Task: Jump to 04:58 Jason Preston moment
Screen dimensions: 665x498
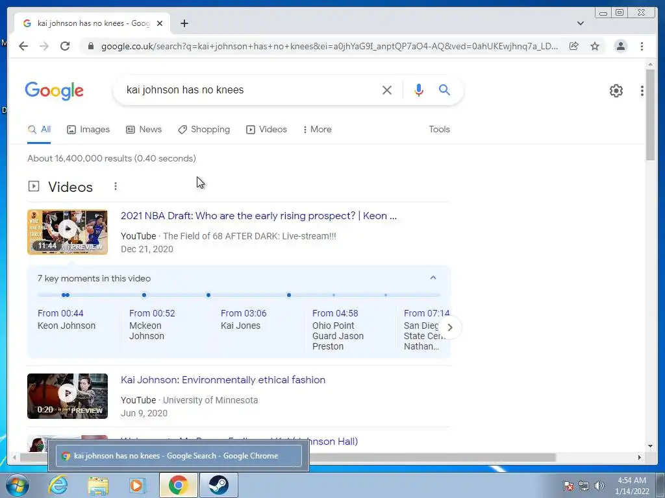Action: [x=338, y=330]
